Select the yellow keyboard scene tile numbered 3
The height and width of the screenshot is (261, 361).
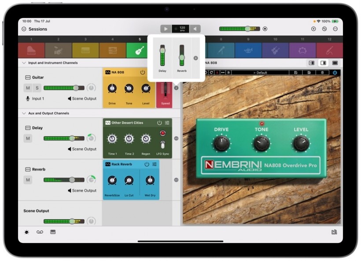pyautogui.click(x=85, y=51)
